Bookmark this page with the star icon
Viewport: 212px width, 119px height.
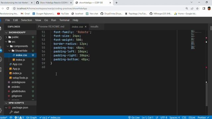tap(197, 8)
